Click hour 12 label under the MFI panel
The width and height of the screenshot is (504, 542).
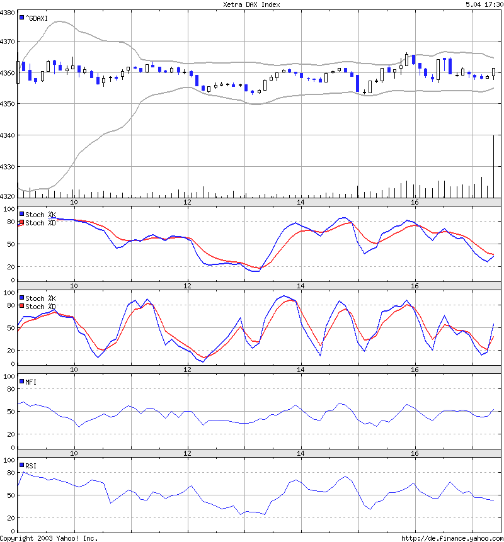pos(188,453)
